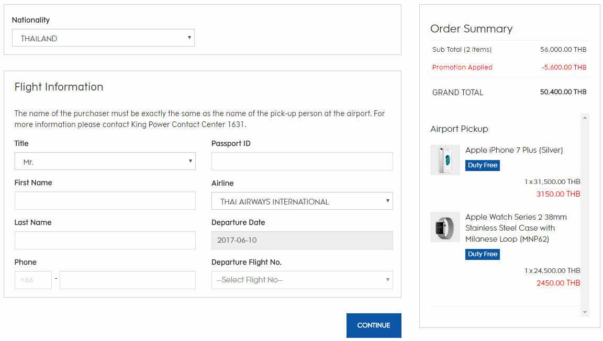Click the Duty Free badge under Apple Watch
The width and height of the screenshot is (603, 341).
click(483, 254)
